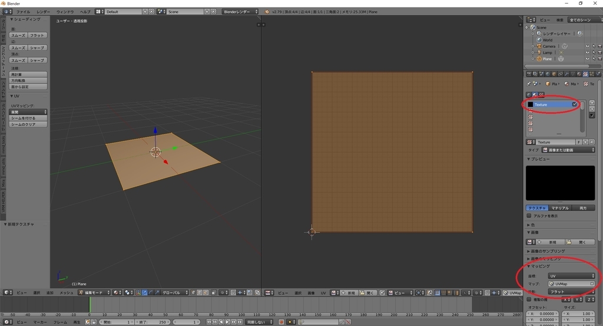
Task: Open the object cube properties tab
Action: click(x=554, y=74)
